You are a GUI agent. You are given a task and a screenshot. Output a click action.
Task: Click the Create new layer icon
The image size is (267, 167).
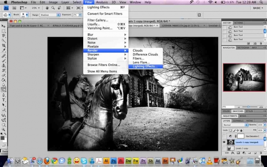[x=255, y=153]
